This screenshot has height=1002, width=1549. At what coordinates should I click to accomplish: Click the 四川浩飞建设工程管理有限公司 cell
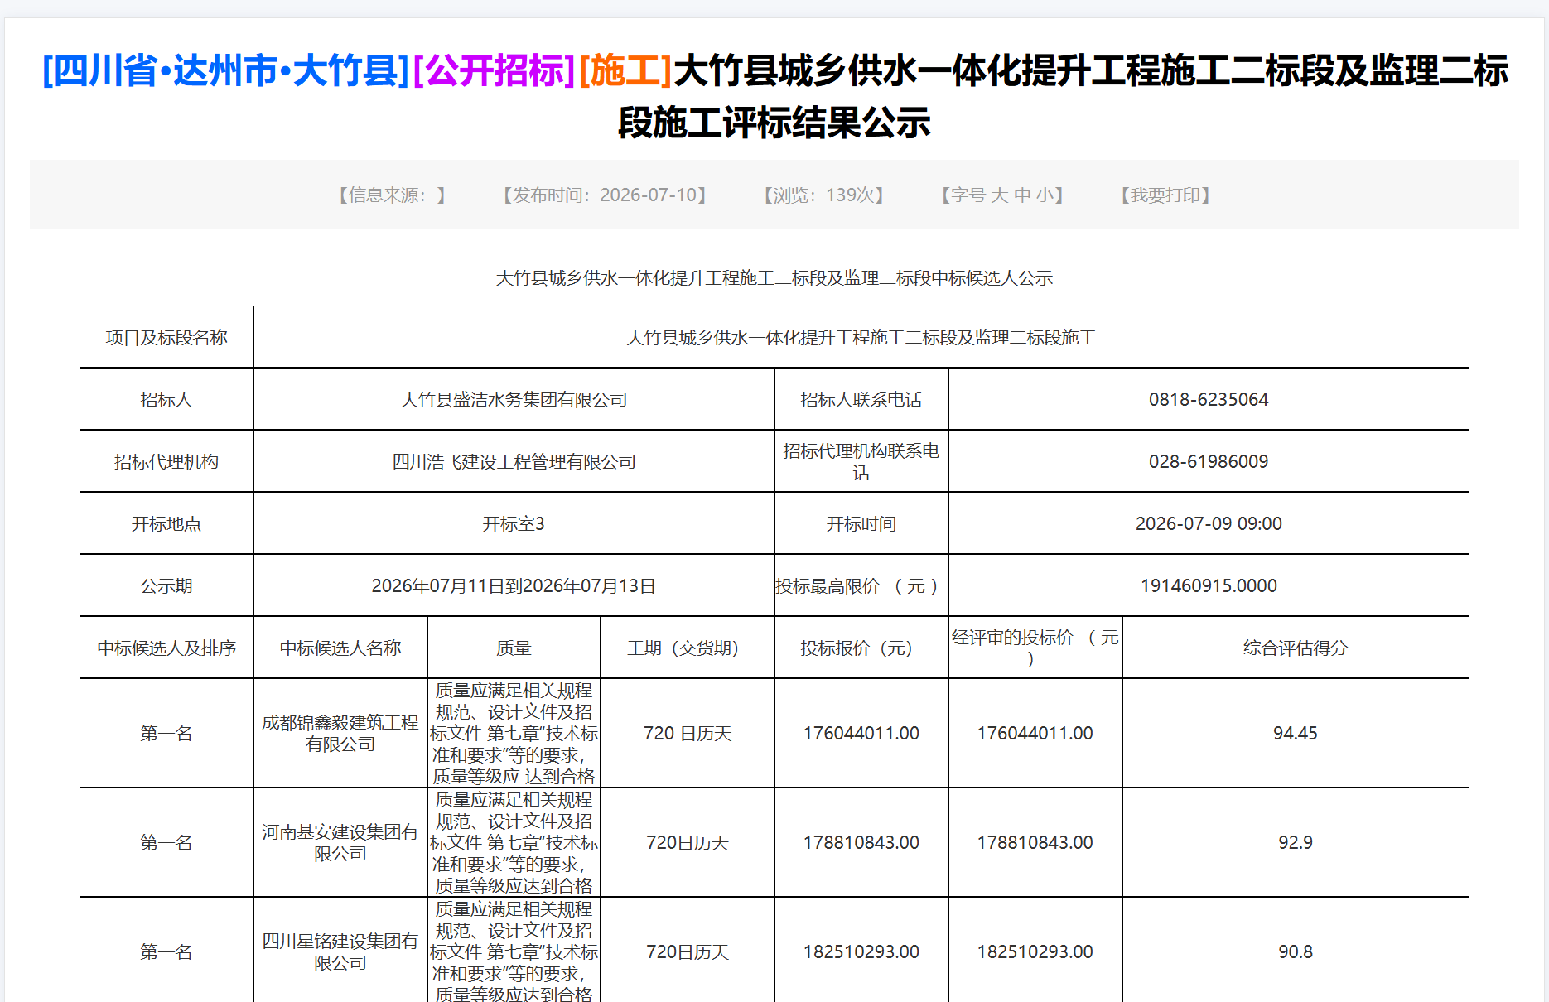point(514,461)
